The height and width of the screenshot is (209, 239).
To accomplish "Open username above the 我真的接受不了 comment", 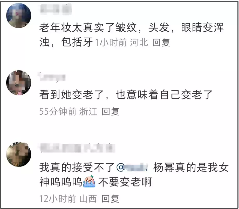I will [x=77, y=148].
